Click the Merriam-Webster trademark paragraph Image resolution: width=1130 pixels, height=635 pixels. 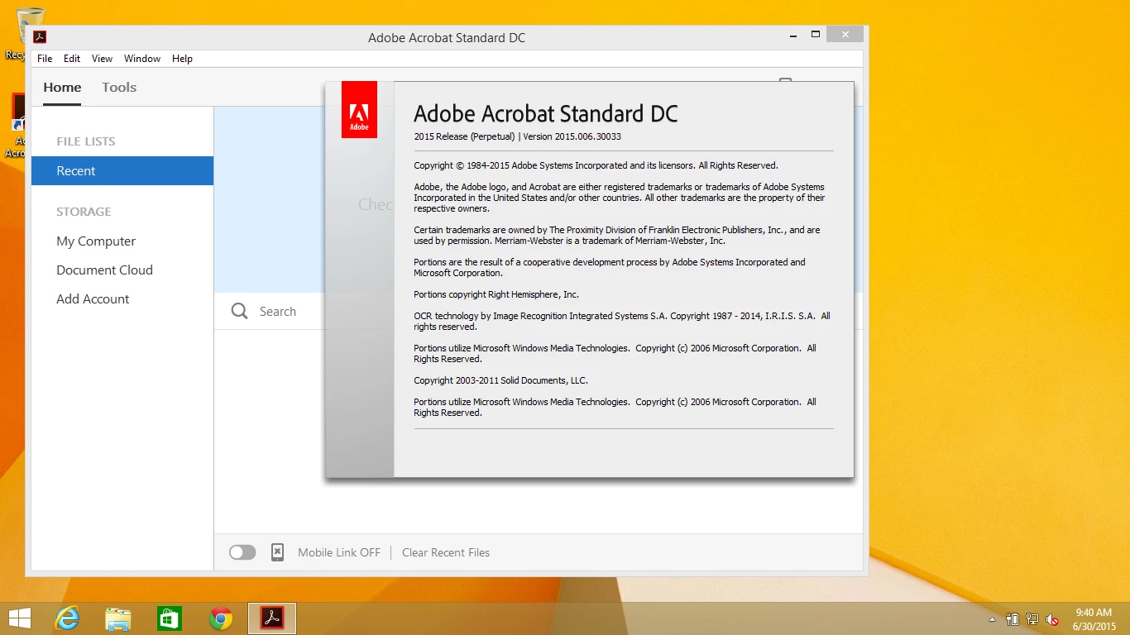617,235
